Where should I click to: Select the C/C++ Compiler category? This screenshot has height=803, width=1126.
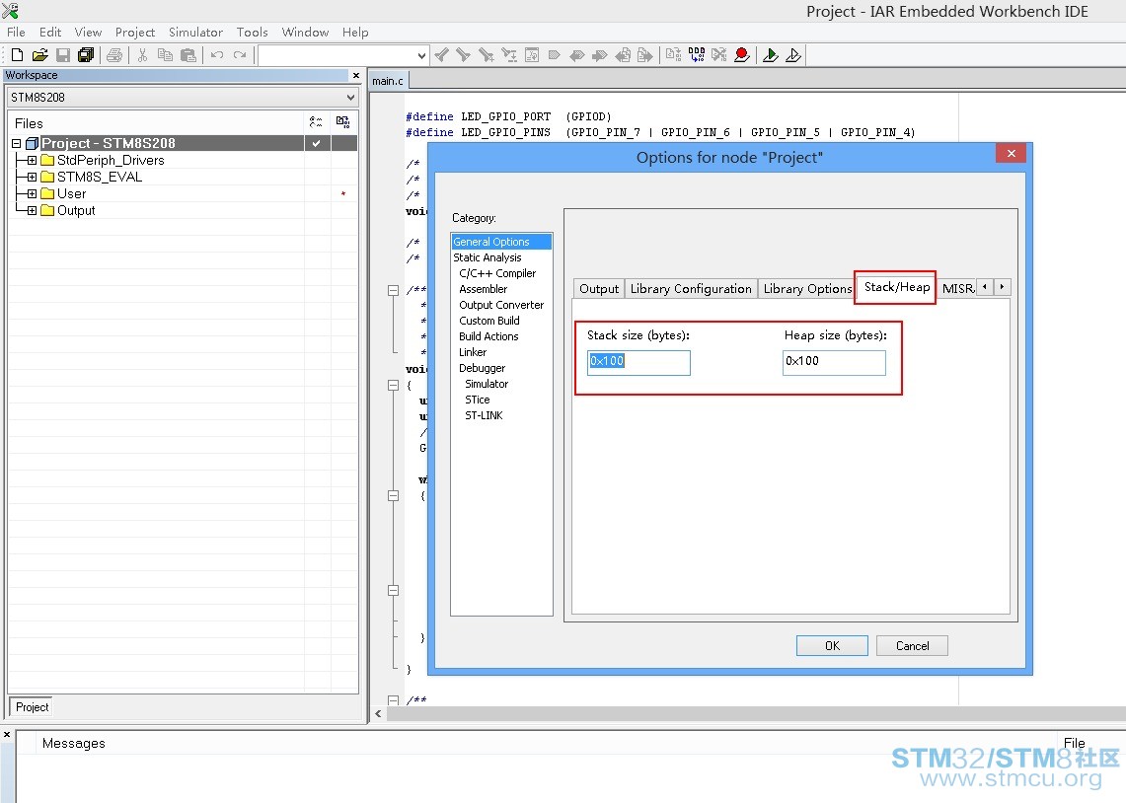[x=497, y=273]
